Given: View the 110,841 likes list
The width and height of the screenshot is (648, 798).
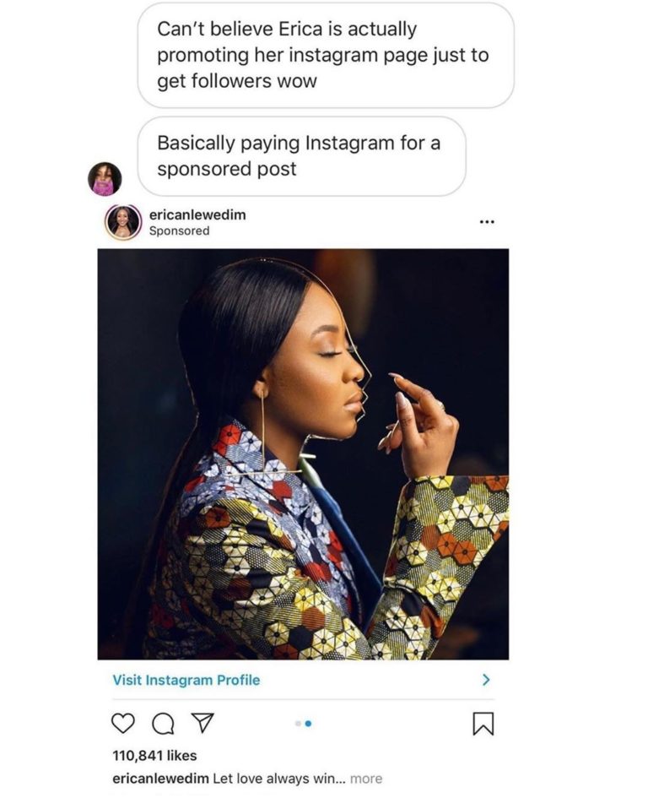Looking at the screenshot, I should pos(154,756).
